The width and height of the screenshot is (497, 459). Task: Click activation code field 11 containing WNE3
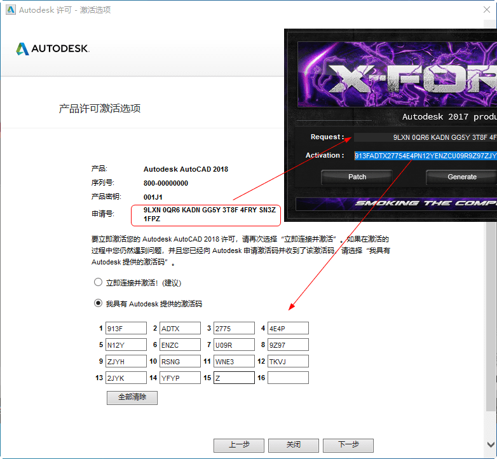pos(234,361)
